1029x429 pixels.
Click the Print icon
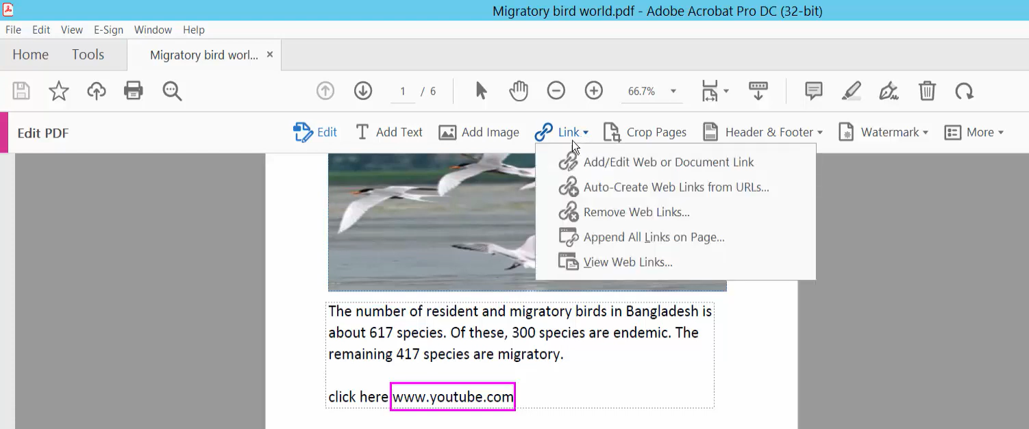point(134,91)
